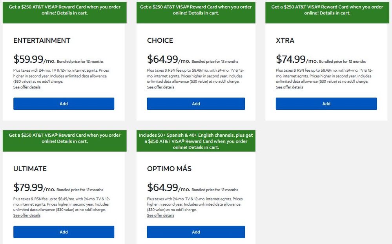Viewport: 392px width, 244px height.
Task: Add the OPTIMO MÁS package
Action: [196, 232]
